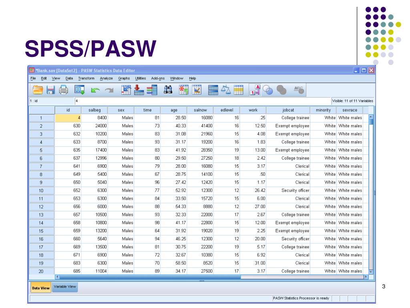Click the Show all variables gray circles icon
Image resolution: width=410 pixels, height=308 pixels.
click(281, 90)
